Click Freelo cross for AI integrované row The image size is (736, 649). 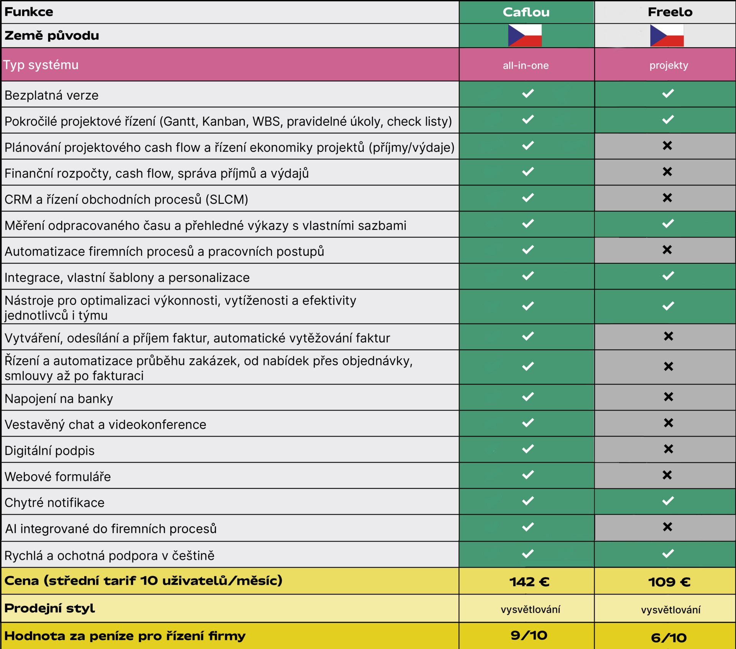pos(667,527)
